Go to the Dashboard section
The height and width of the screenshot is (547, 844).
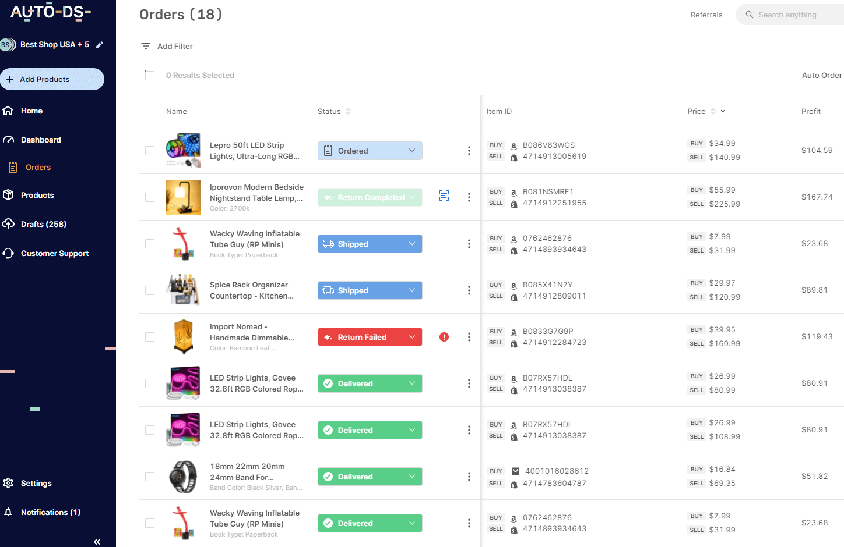click(41, 140)
